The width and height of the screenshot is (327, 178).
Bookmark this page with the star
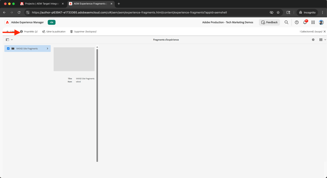click(x=278, y=13)
